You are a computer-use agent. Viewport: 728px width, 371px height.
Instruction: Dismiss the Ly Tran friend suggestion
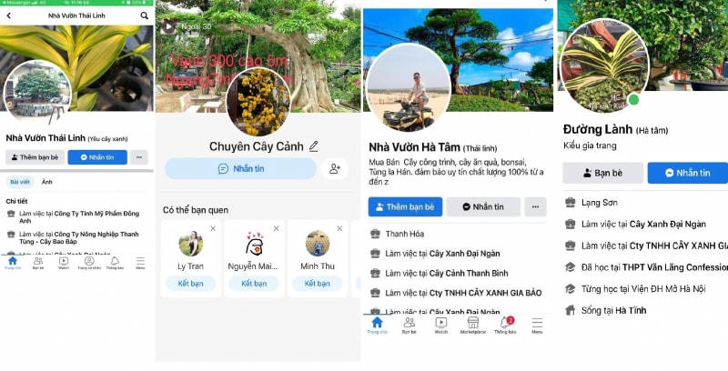(x=213, y=228)
